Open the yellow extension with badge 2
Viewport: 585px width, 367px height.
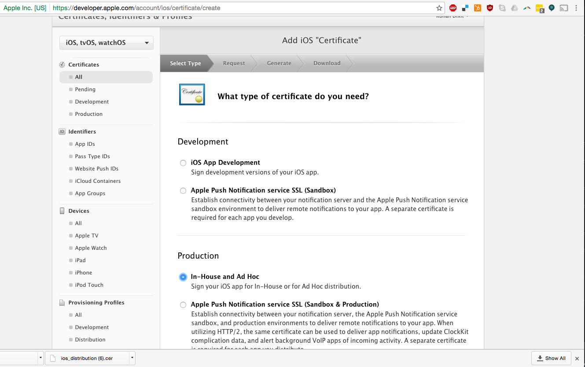click(540, 8)
